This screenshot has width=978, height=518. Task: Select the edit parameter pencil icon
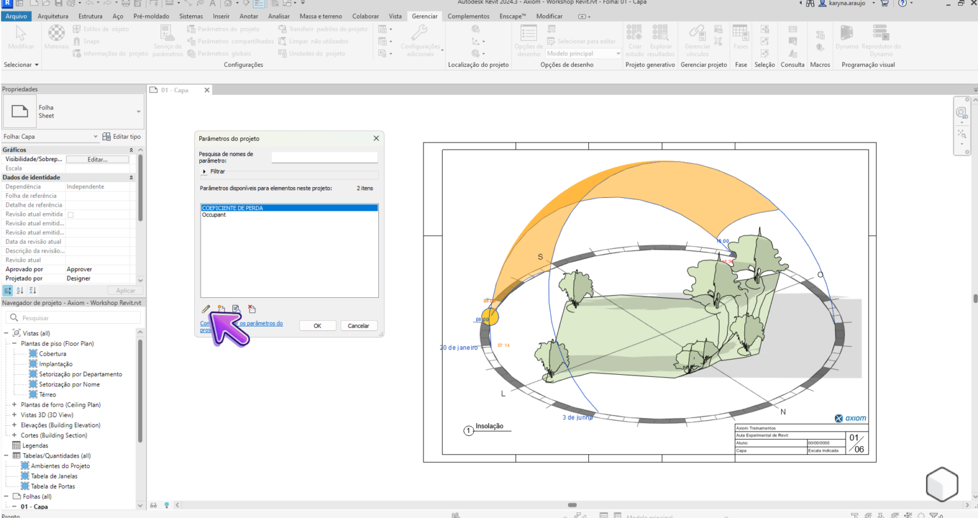point(206,309)
